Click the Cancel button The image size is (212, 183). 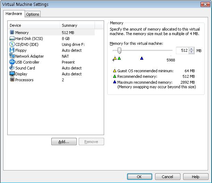click(x=168, y=177)
